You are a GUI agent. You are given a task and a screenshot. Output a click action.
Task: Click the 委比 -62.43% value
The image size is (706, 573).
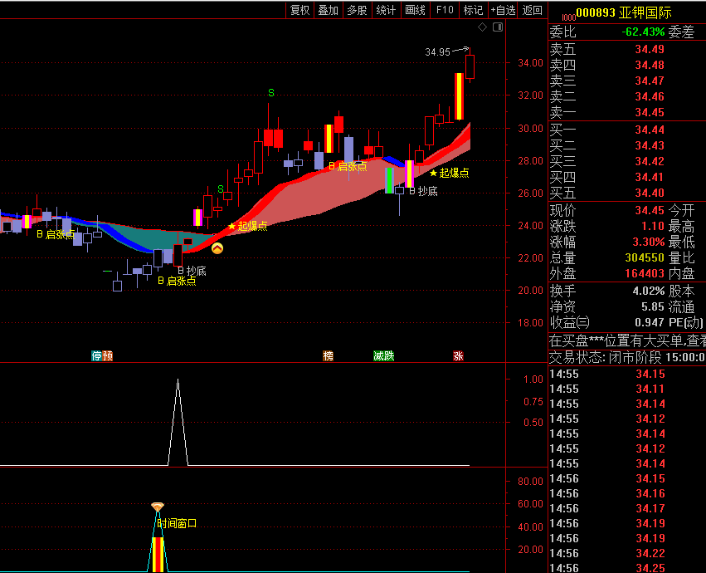pyautogui.click(x=643, y=32)
